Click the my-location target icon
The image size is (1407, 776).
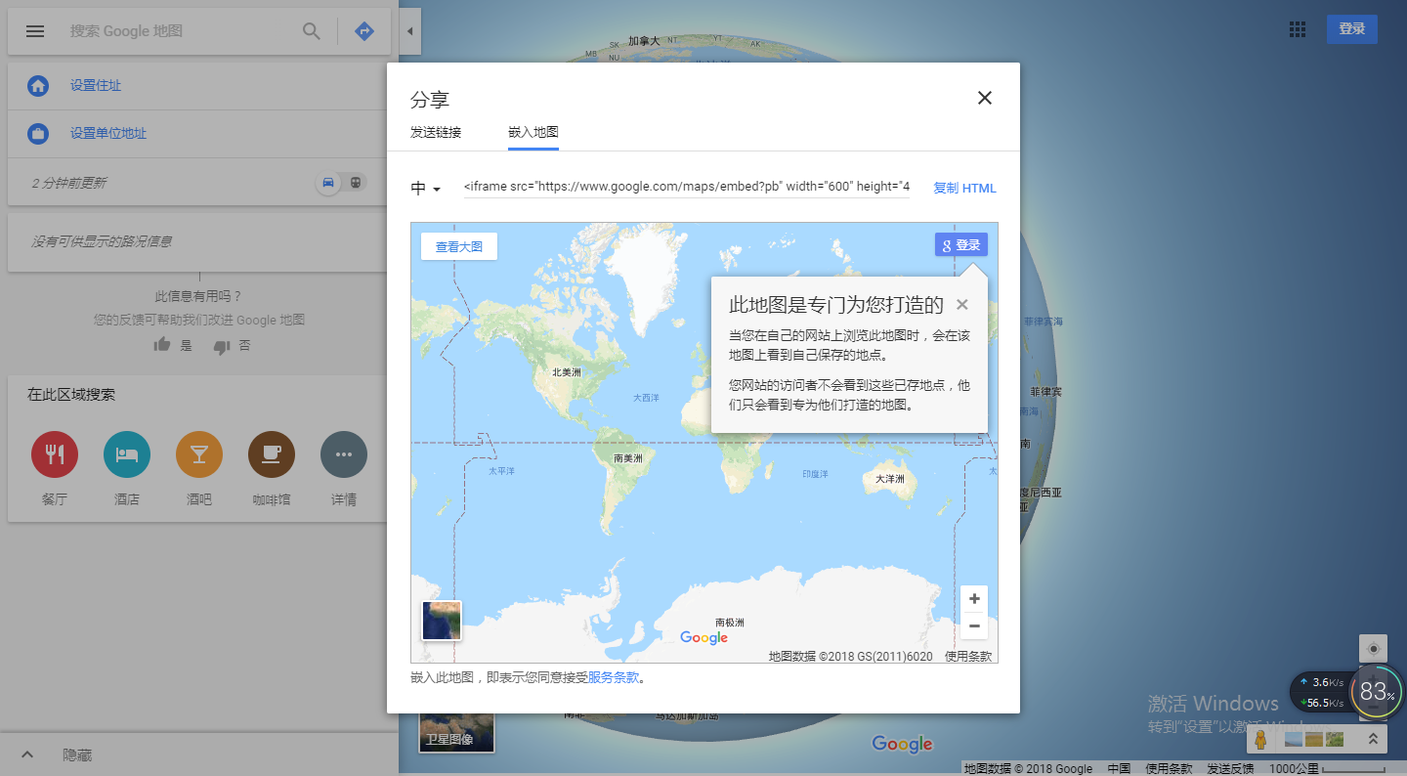tap(1374, 649)
